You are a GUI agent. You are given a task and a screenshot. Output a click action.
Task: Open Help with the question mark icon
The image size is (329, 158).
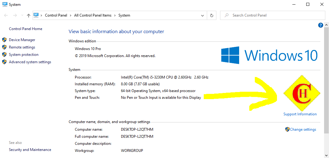(x=320, y=25)
